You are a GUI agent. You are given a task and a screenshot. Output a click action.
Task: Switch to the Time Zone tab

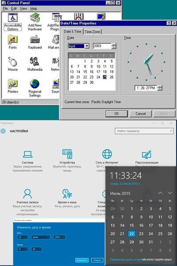tap(92, 32)
